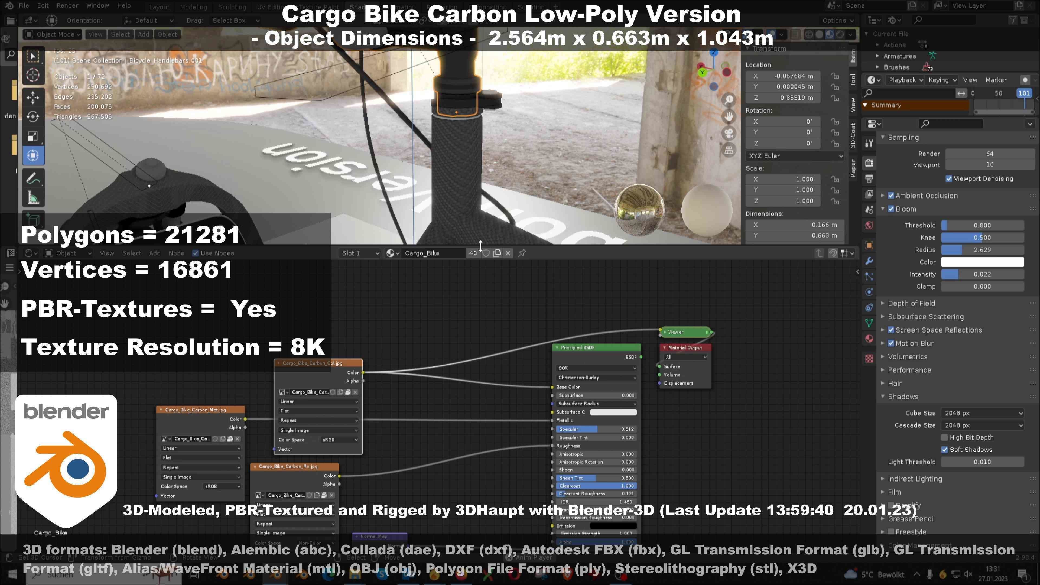The image size is (1040, 585).
Task: Click the Playback button in timeline
Action: coord(906,80)
